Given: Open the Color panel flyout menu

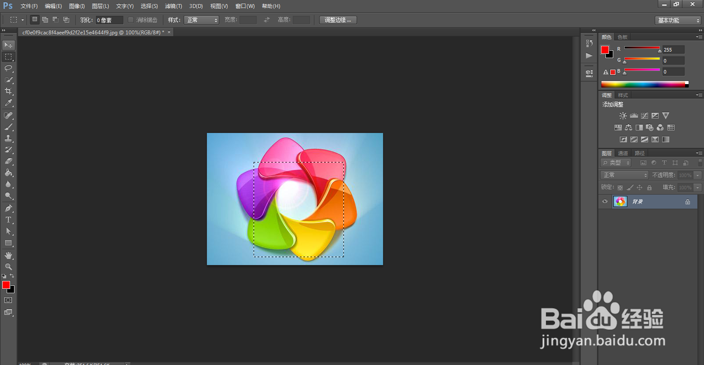Looking at the screenshot, I should (x=699, y=37).
